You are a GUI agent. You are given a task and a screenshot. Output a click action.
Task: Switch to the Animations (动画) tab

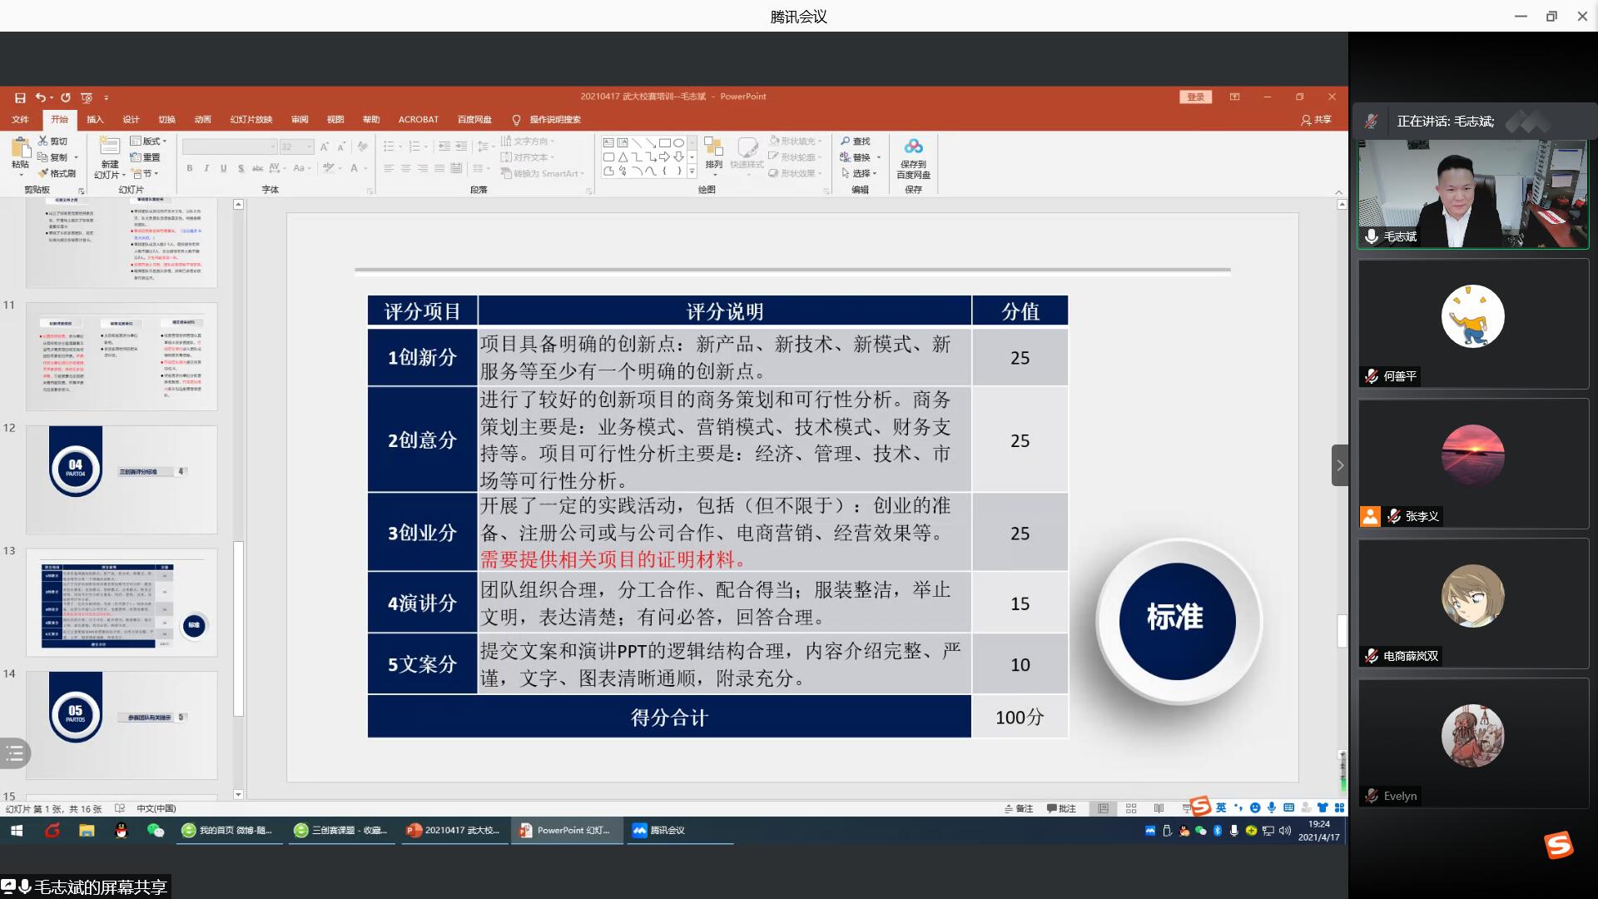tap(202, 120)
